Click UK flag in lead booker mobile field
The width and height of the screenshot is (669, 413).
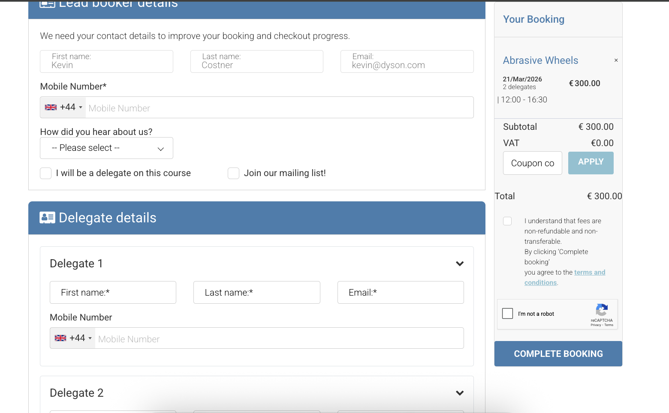tap(51, 108)
